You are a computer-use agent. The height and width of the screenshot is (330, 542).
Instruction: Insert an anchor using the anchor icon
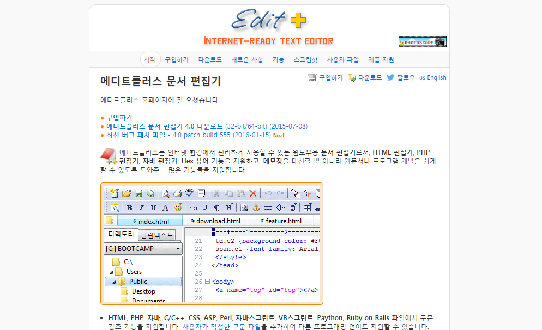click(256, 207)
